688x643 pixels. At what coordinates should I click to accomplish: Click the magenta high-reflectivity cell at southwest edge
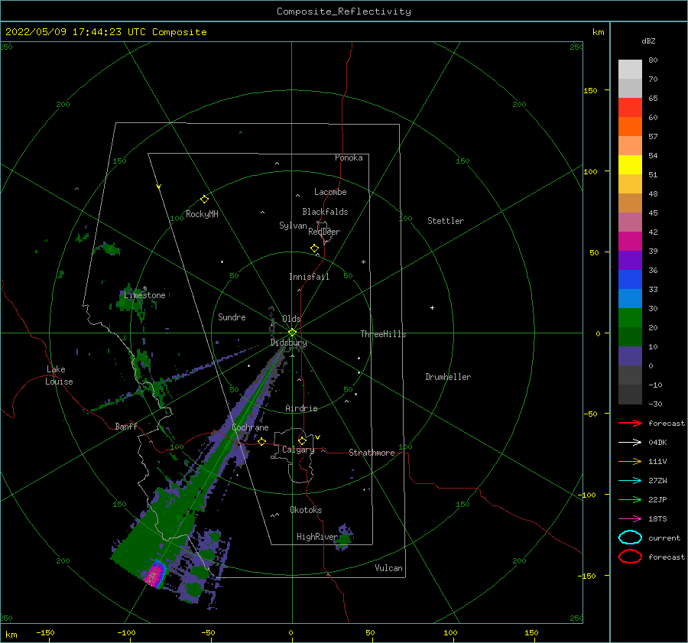pyautogui.click(x=154, y=574)
